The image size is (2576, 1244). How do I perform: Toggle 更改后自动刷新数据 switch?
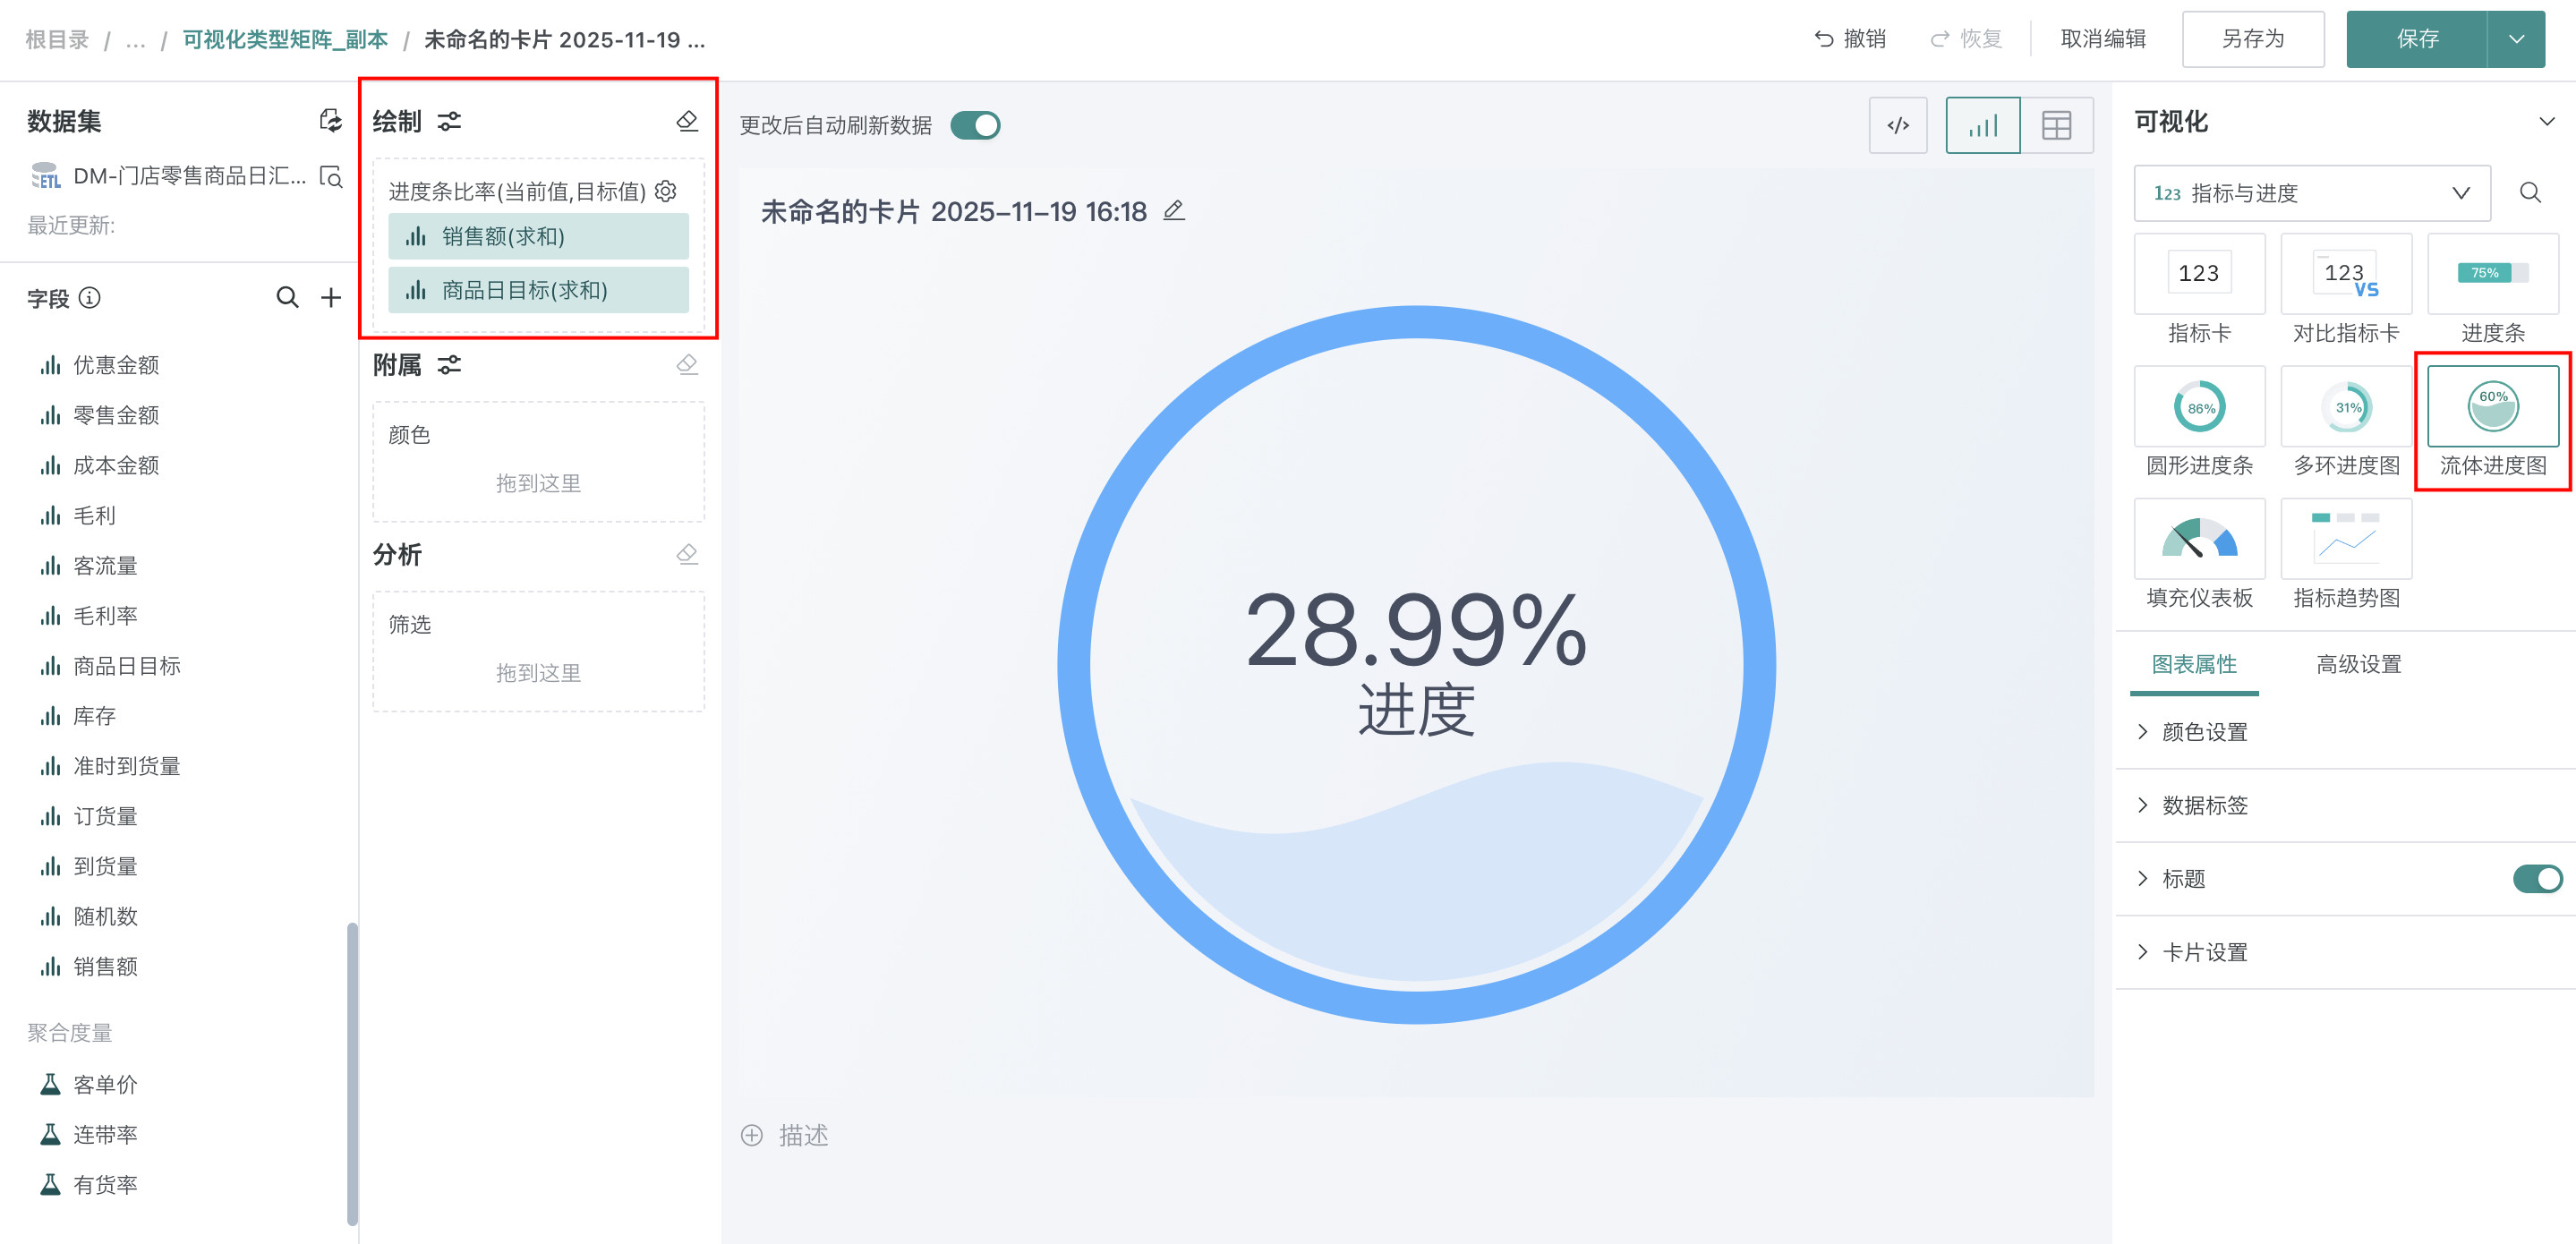[x=974, y=125]
